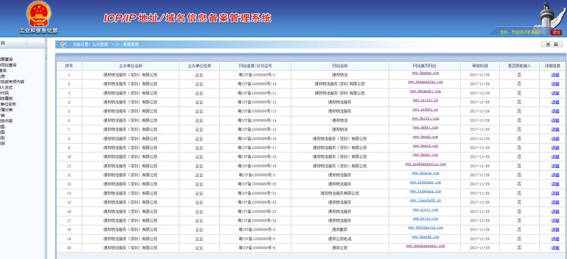Open 详细 details link for row 14

[x=555, y=193]
